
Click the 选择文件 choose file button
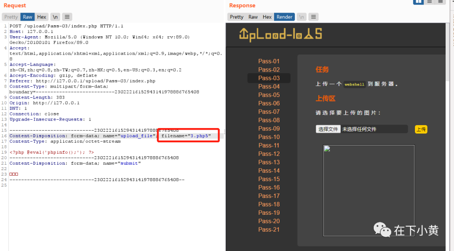pos(328,129)
